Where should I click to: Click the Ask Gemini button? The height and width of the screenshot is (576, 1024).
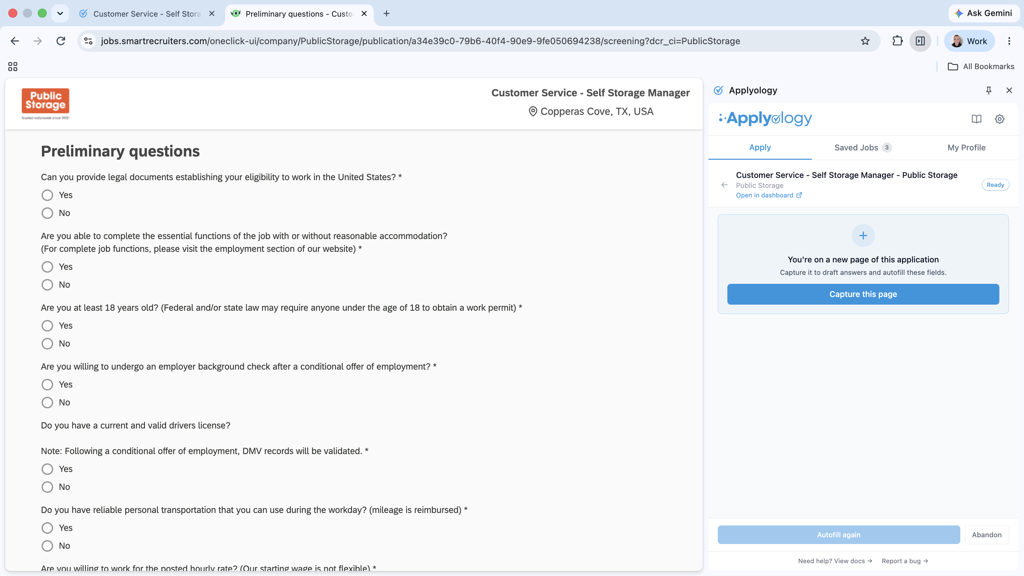point(983,13)
